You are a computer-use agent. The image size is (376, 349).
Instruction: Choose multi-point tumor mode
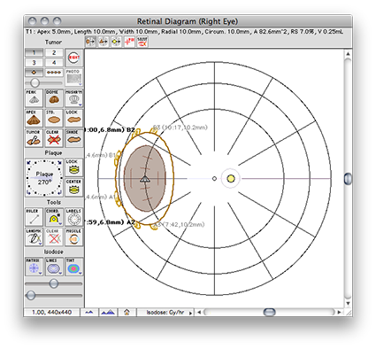[54, 73]
